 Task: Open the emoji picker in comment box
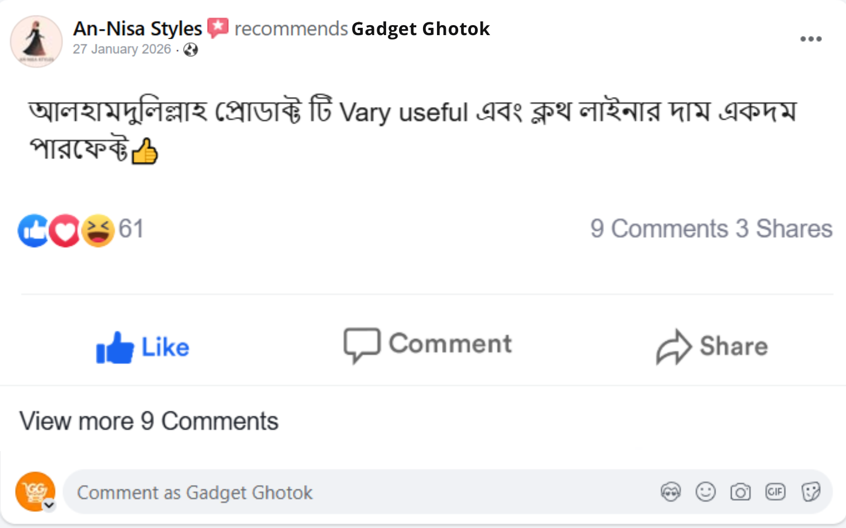click(x=705, y=492)
